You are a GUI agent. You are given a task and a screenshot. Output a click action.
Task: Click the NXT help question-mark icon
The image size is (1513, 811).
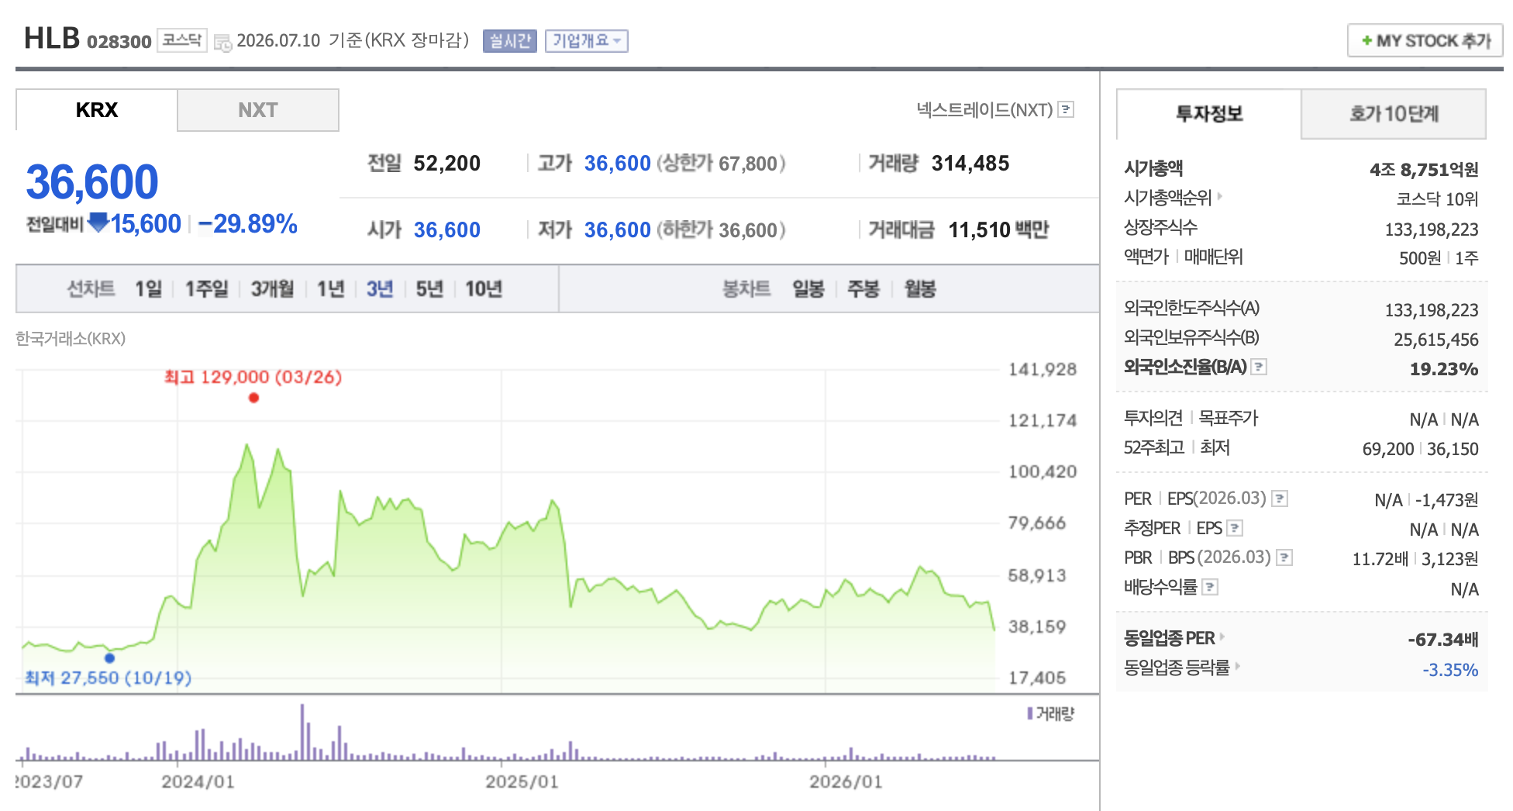pos(1067,109)
